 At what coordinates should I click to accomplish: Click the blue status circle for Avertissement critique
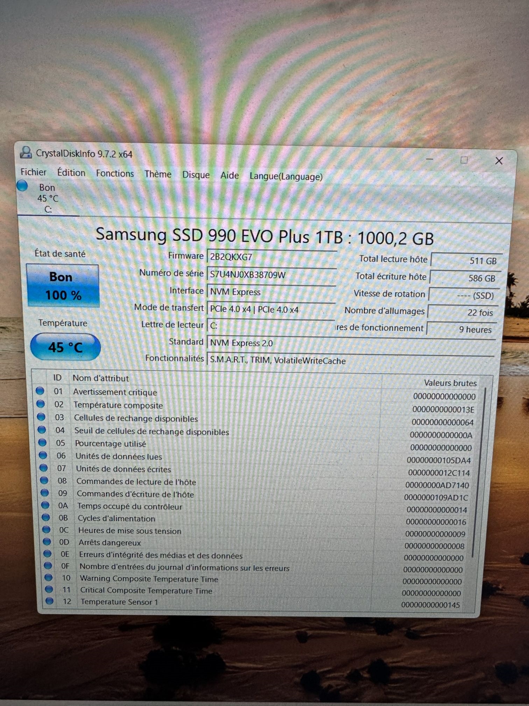[40, 390]
